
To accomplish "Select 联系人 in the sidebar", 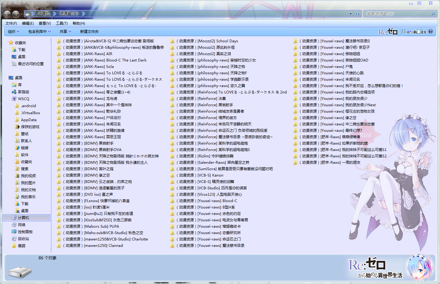I will point(23,141).
